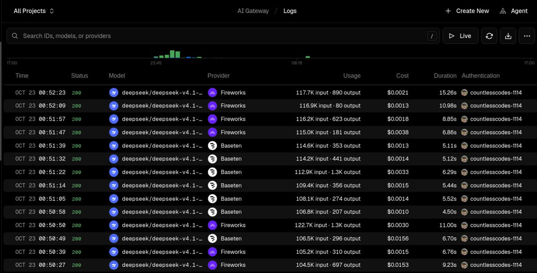Open the three-dot more options menu
The image size is (537, 273).
click(527, 36)
